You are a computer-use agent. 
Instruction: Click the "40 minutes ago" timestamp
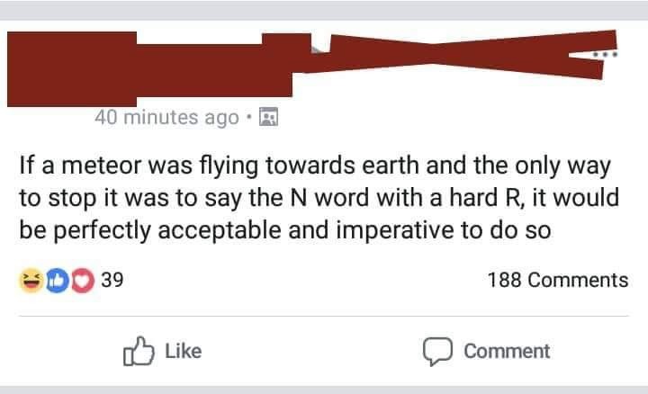click(x=166, y=118)
